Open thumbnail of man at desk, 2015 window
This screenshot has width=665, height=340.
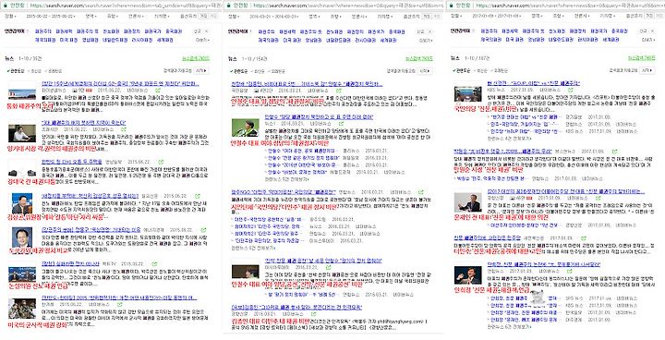(x=22, y=133)
